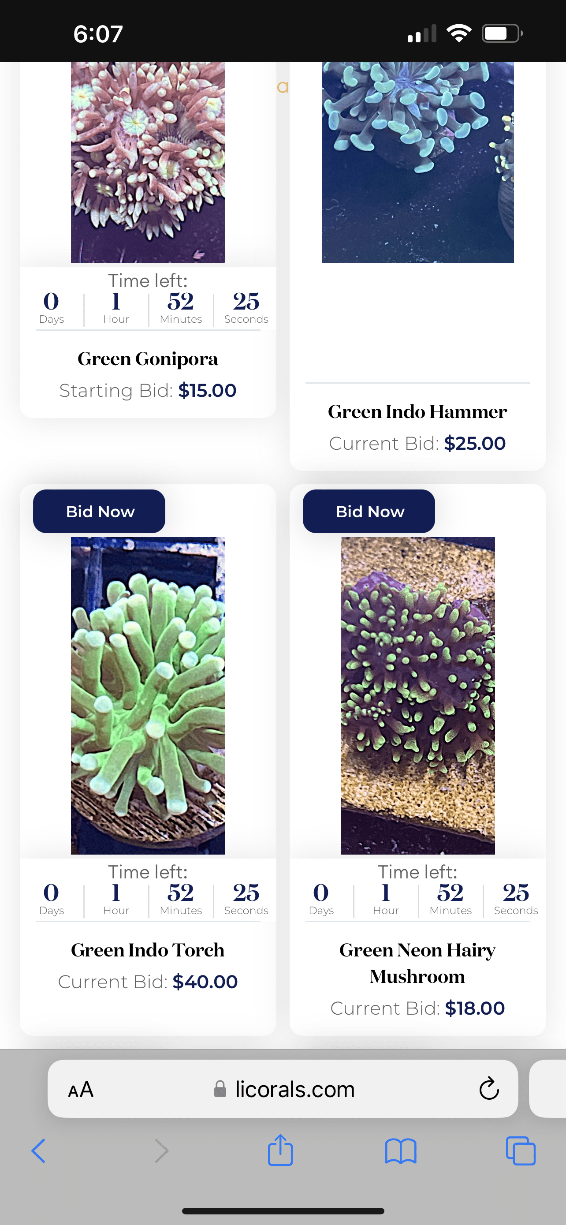Tap the Safari forward arrow
The width and height of the screenshot is (566, 1225).
162,1151
